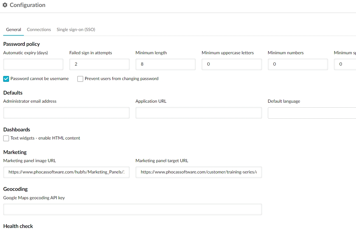
Task: Focus the Minimum length field
Action: point(165,64)
